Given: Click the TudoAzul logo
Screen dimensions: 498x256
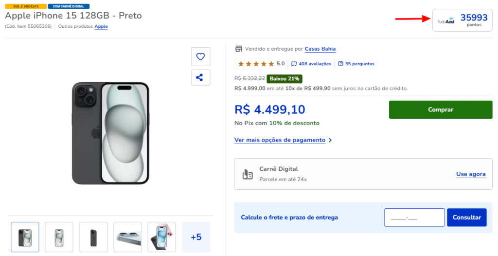Looking at the screenshot, I should point(445,21).
